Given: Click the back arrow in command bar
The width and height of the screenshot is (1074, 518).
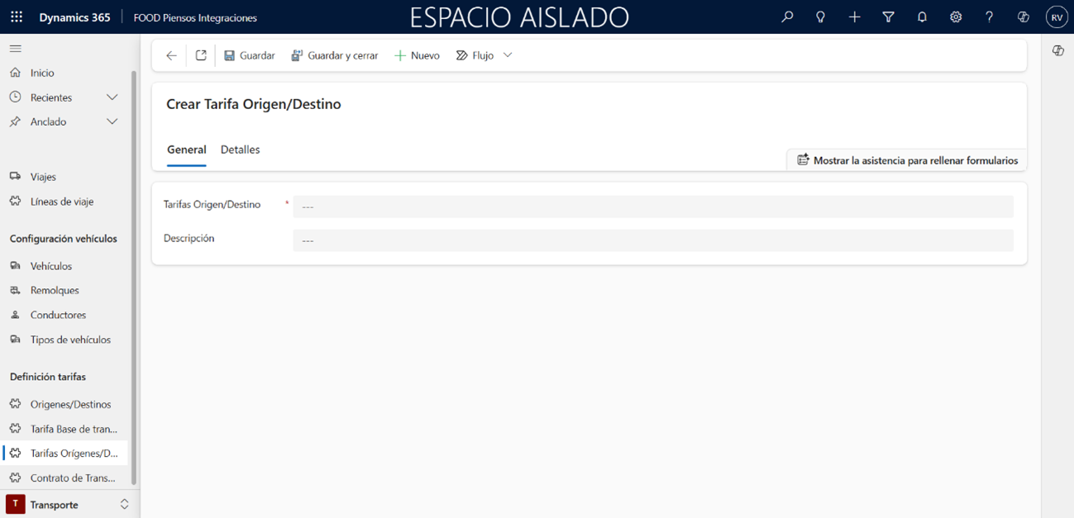Looking at the screenshot, I should 171,55.
